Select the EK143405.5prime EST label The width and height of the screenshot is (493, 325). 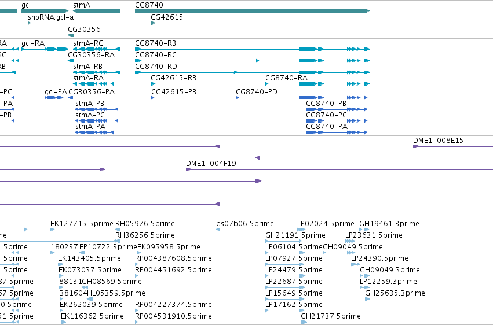click(x=89, y=258)
